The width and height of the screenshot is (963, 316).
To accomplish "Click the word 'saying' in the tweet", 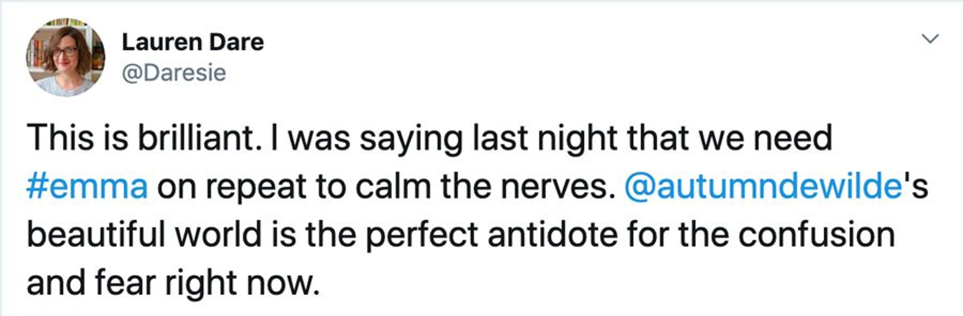I will (411, 138).
